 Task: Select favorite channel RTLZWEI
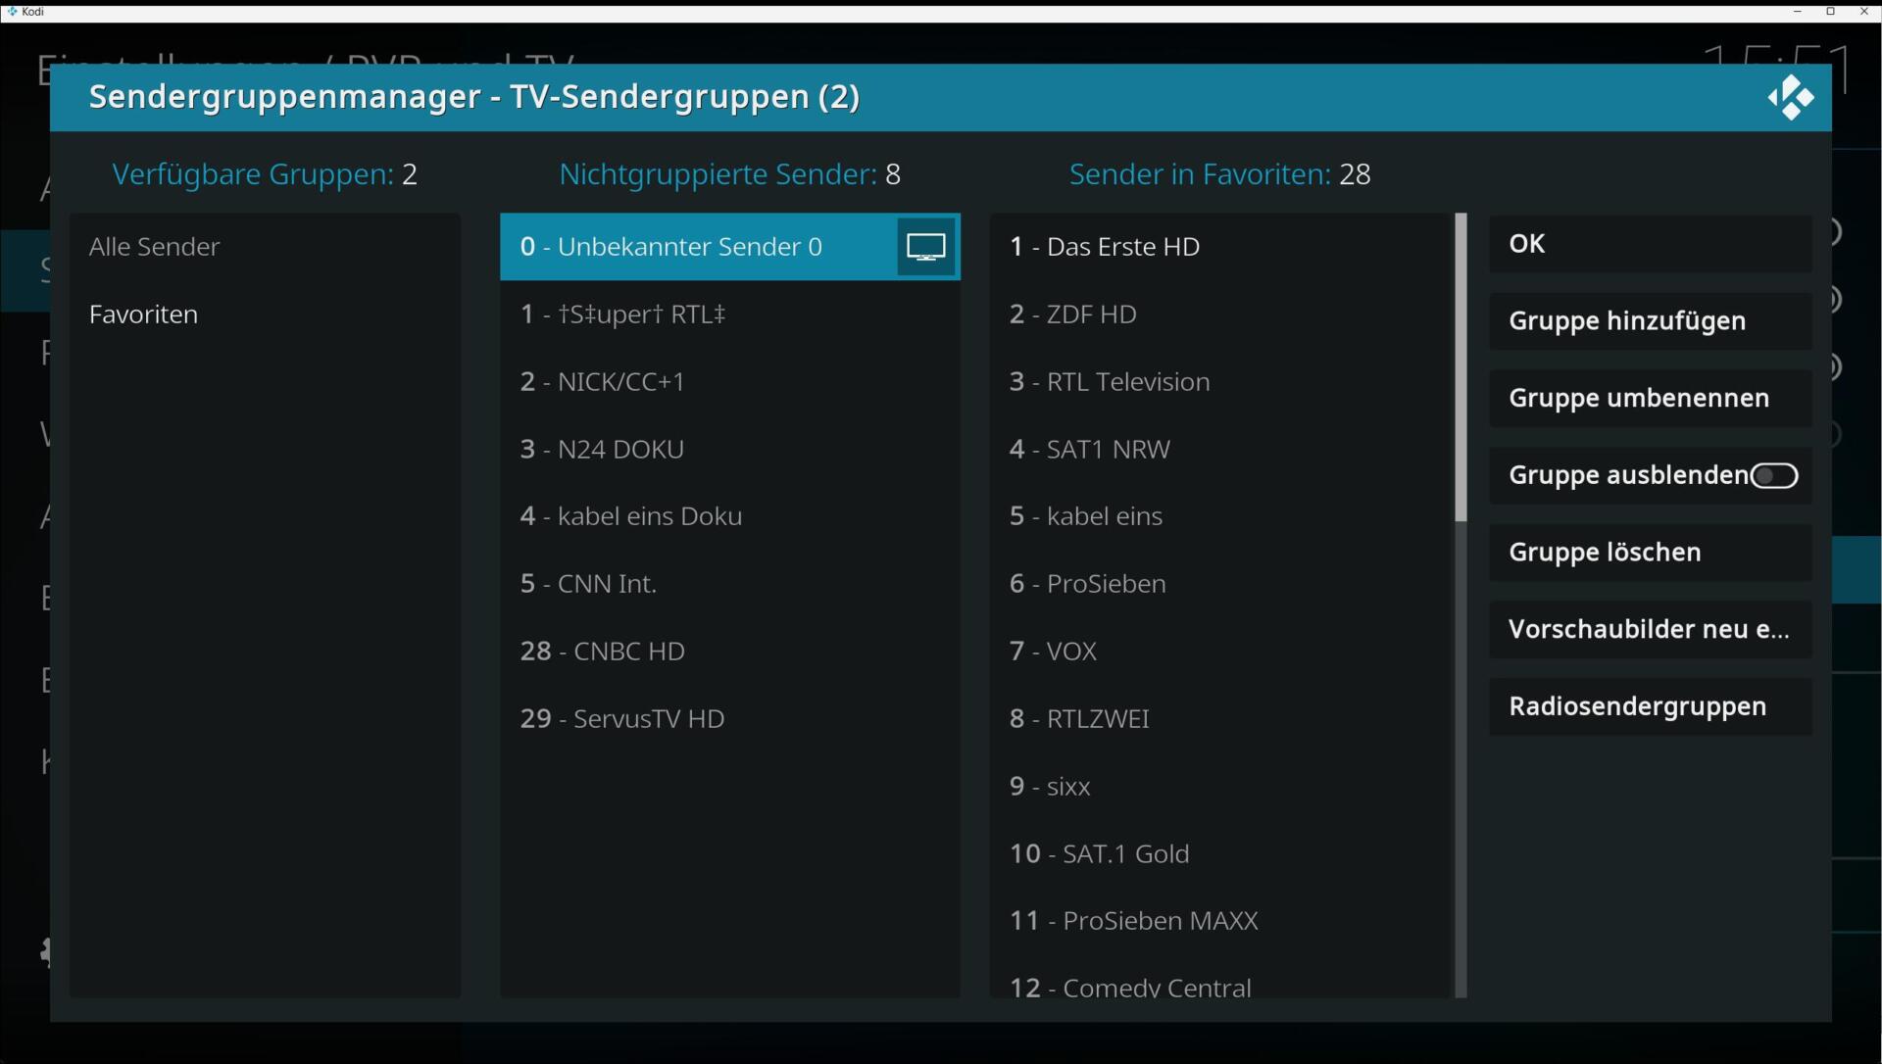[x=1220, y=719]
